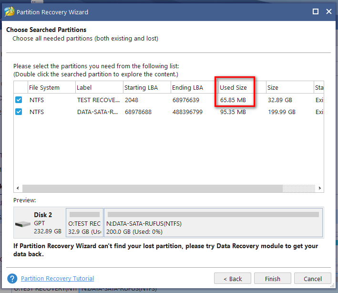Click the 32.89 GB size cell
The image size is (338, 293).
point(280,100)
